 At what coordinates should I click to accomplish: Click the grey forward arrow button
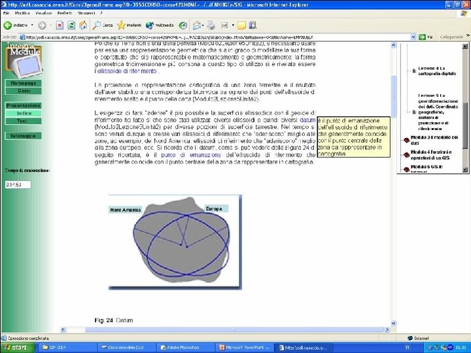point(42,25)
